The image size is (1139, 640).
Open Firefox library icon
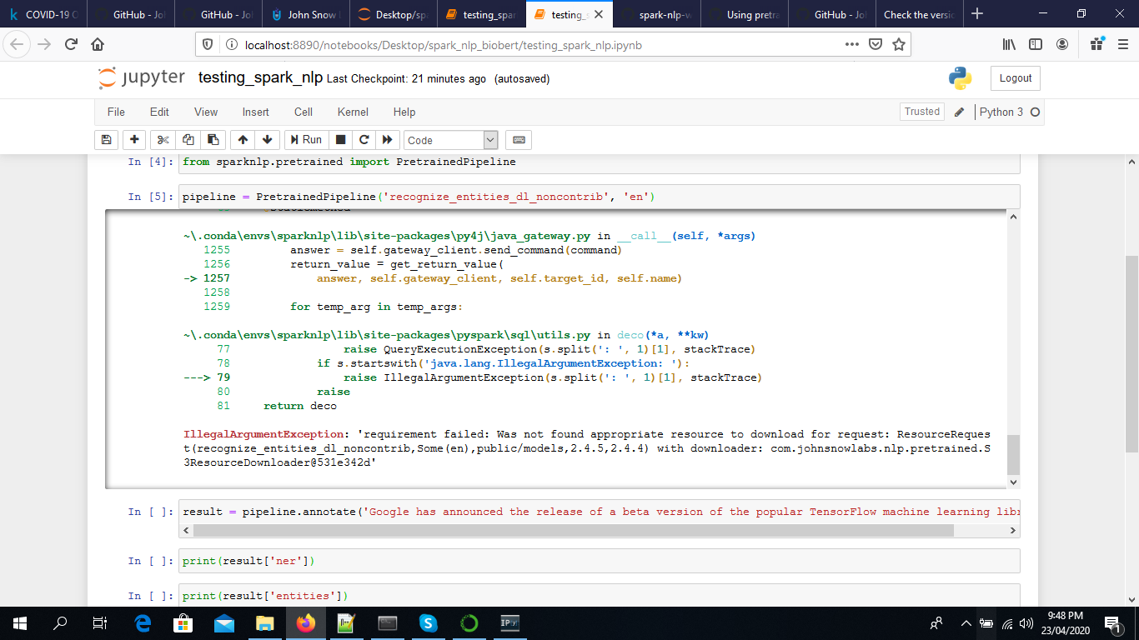[x=1009, y=44]
